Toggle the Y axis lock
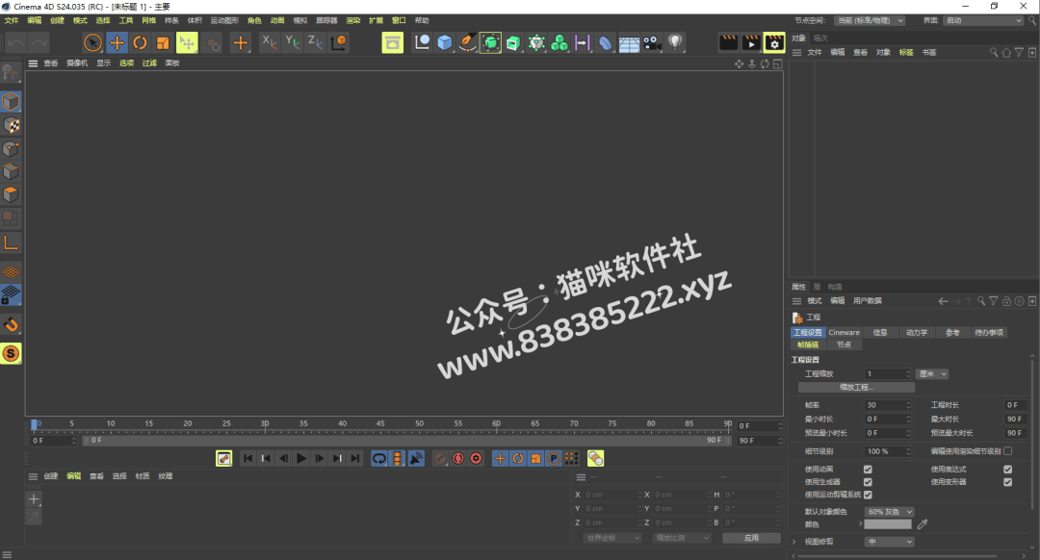The image size is (1040, 560). [x=292, y=42]
